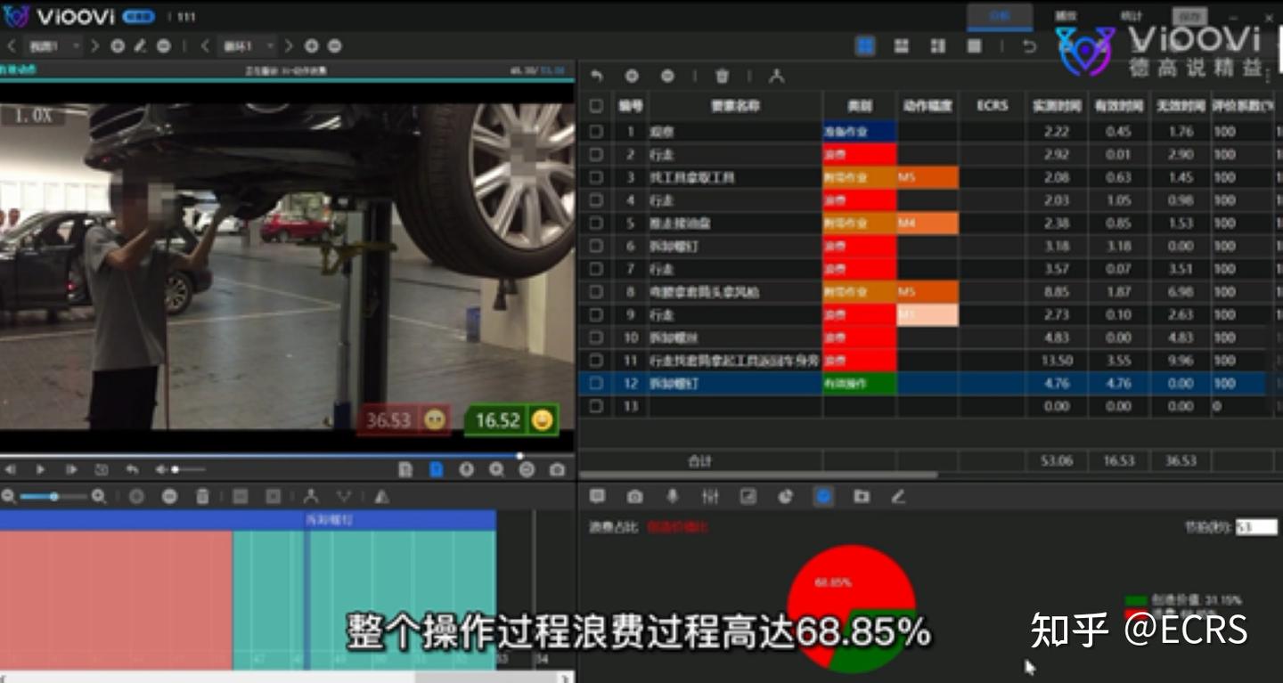Select the 捕获 tab in the top bar
Screen dimensions: 1283x683
(1066, 15)
